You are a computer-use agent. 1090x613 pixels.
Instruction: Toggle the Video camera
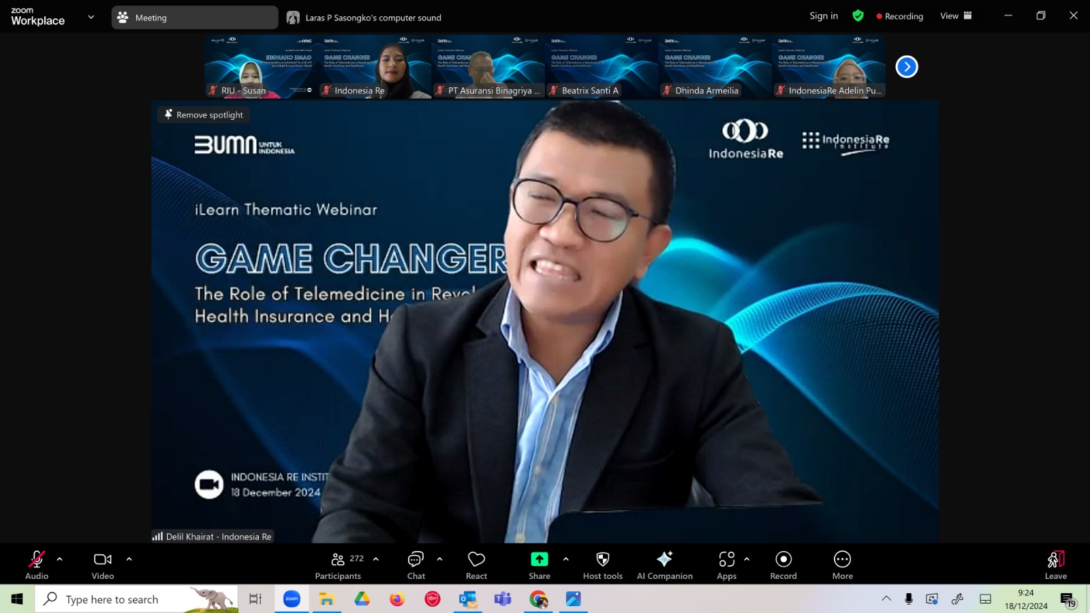coord(103,565)
